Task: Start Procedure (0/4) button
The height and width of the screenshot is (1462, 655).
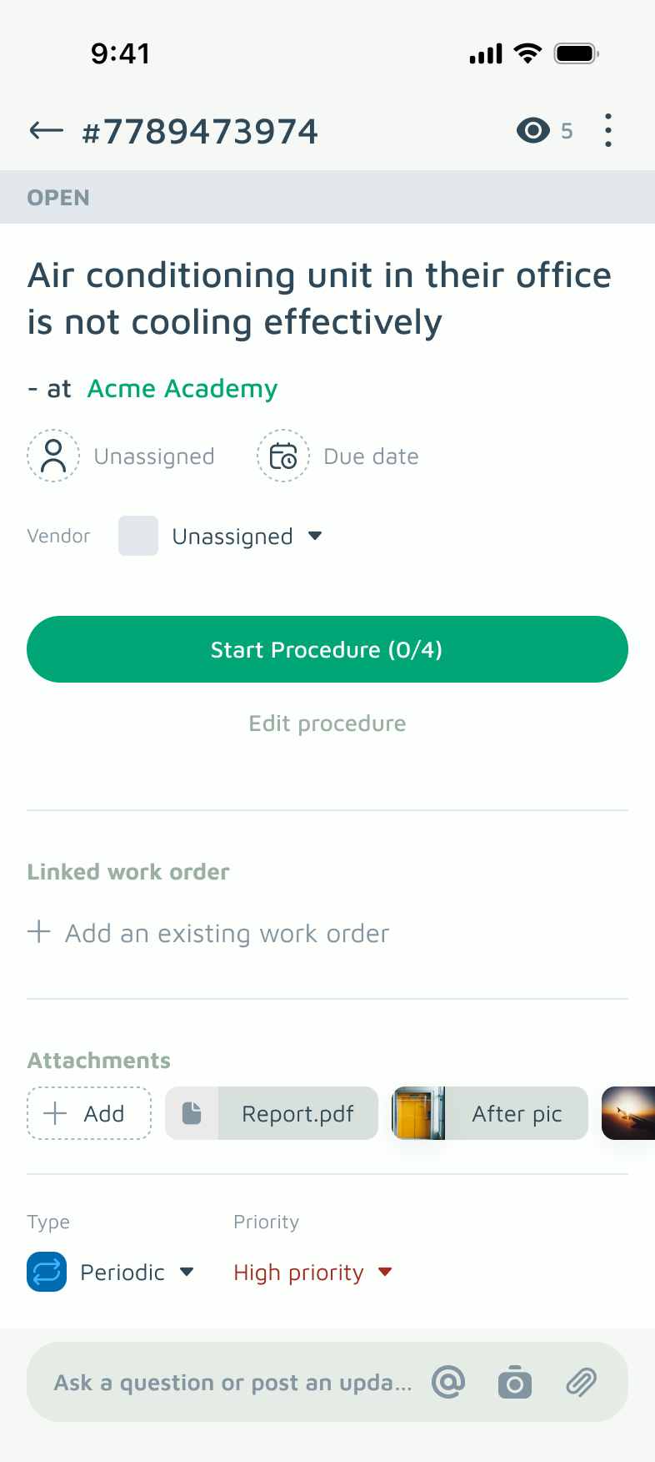Action: click(327, 649)
